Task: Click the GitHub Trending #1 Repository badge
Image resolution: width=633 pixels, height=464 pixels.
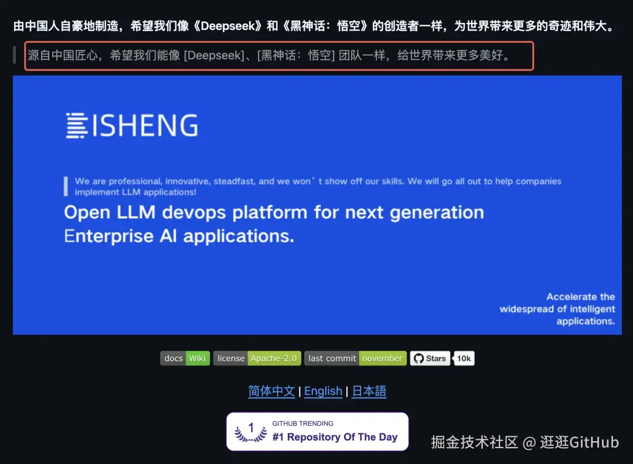Action: coord(317,431)
